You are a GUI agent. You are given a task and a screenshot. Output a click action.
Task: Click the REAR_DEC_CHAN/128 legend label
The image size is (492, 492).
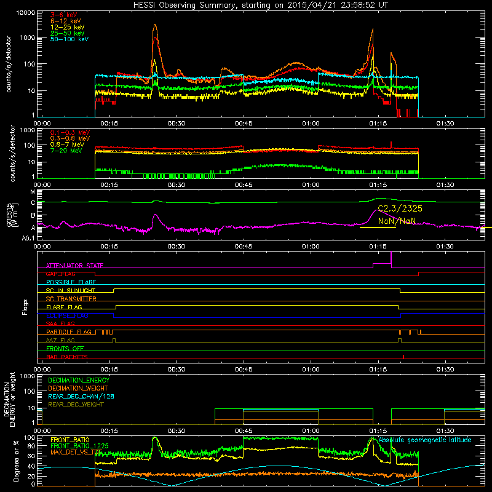click(81, 396)
